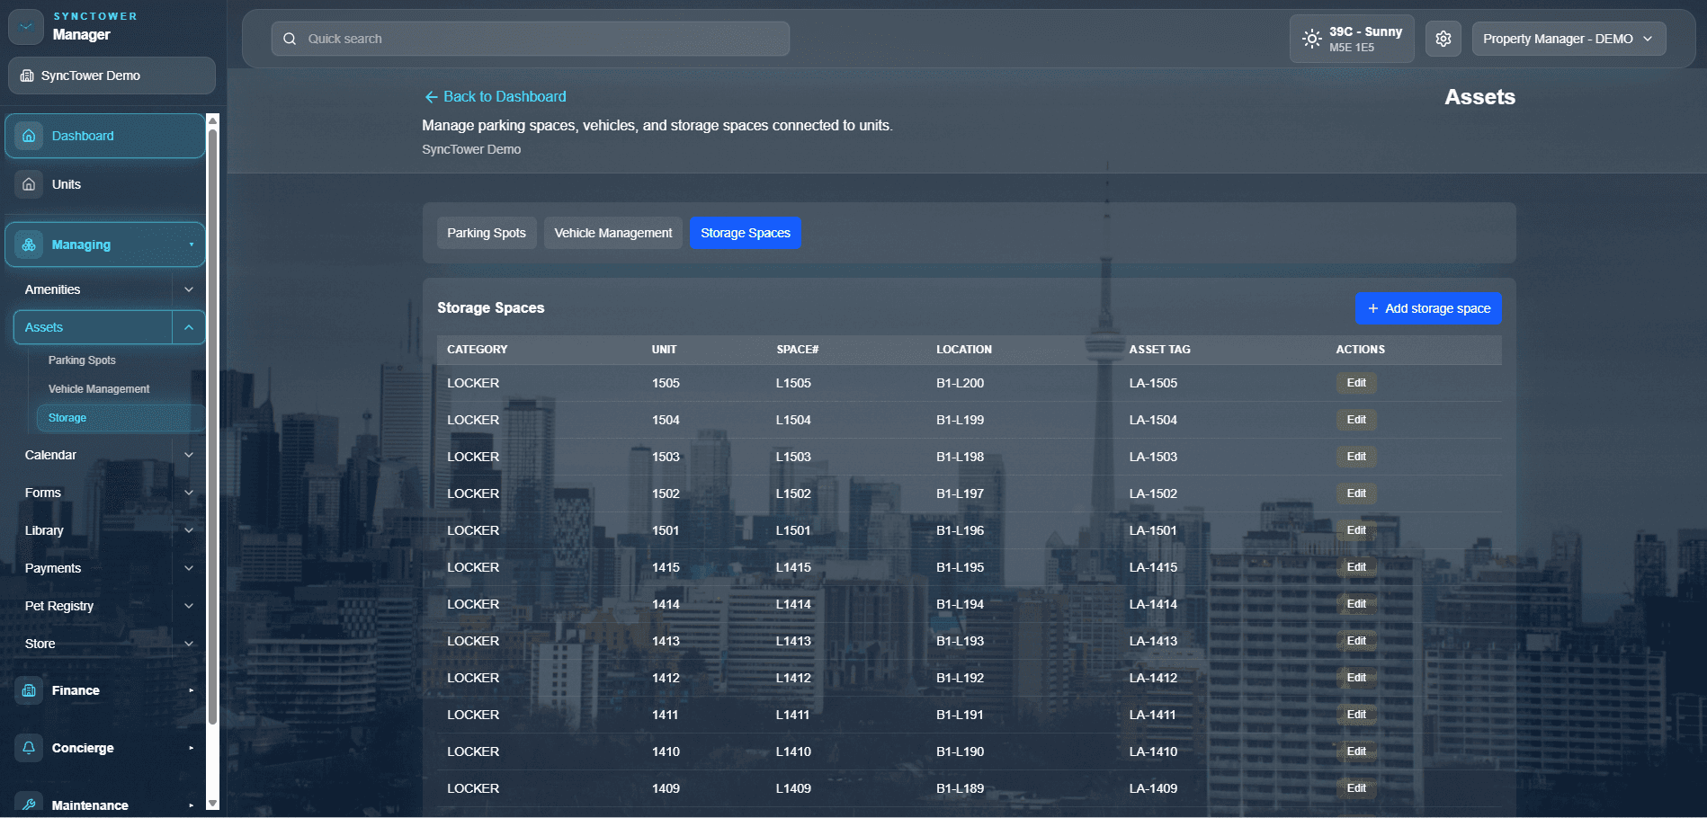Expand the Library submenu chevron
Image resolution: width=1707 pixels, height=818 pixels.
click(x=189, y=530)
